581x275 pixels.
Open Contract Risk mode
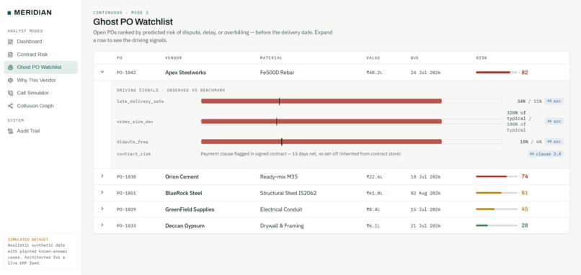point(41,55)
